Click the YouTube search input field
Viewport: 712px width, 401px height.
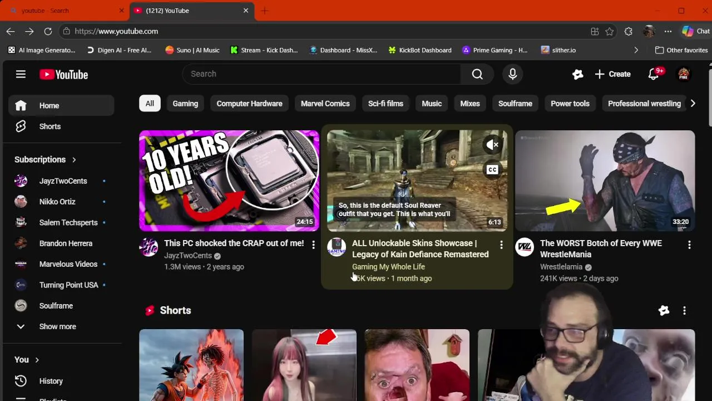(322, 74)
